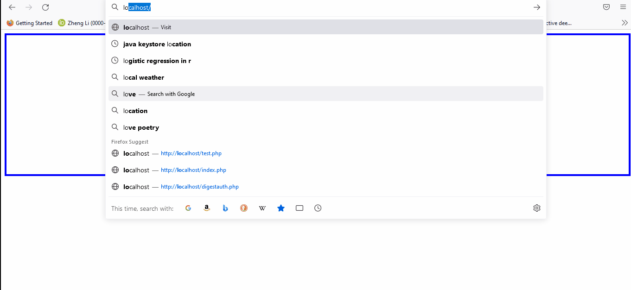Search this time with Google icon

click(x=188, y=208)
